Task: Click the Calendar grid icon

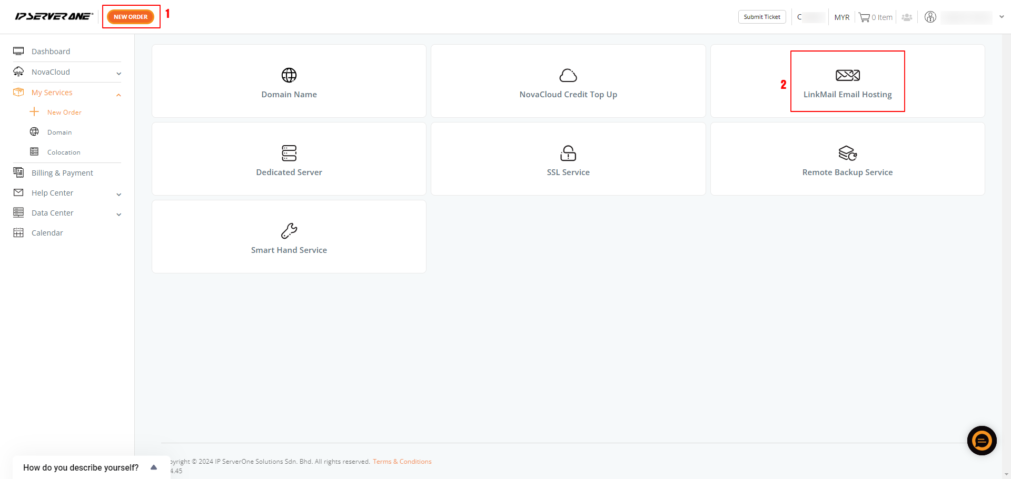Action: click(18, 232)
